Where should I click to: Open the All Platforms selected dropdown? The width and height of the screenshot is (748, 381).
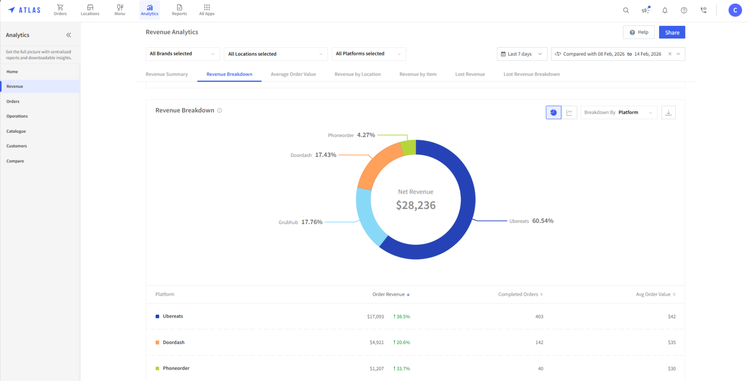369,54
